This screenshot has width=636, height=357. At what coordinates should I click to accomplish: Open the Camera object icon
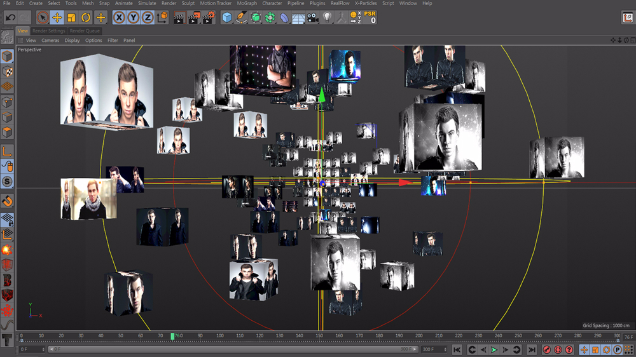312,17
